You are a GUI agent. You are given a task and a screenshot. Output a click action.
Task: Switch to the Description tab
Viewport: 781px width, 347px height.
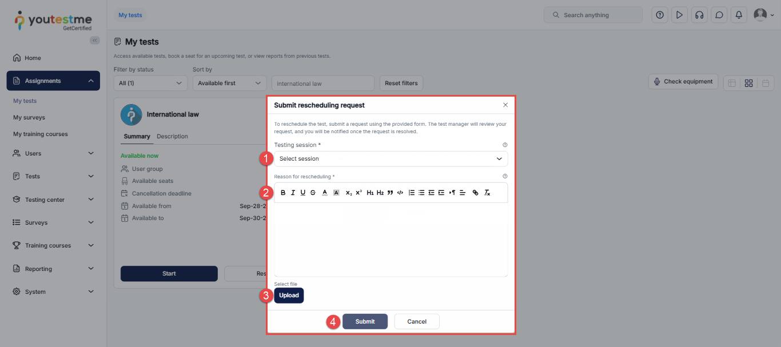tap(172, 136)
